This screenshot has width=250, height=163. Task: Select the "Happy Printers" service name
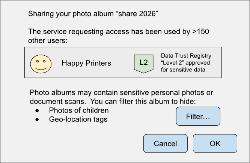click(x=86, y=63)
